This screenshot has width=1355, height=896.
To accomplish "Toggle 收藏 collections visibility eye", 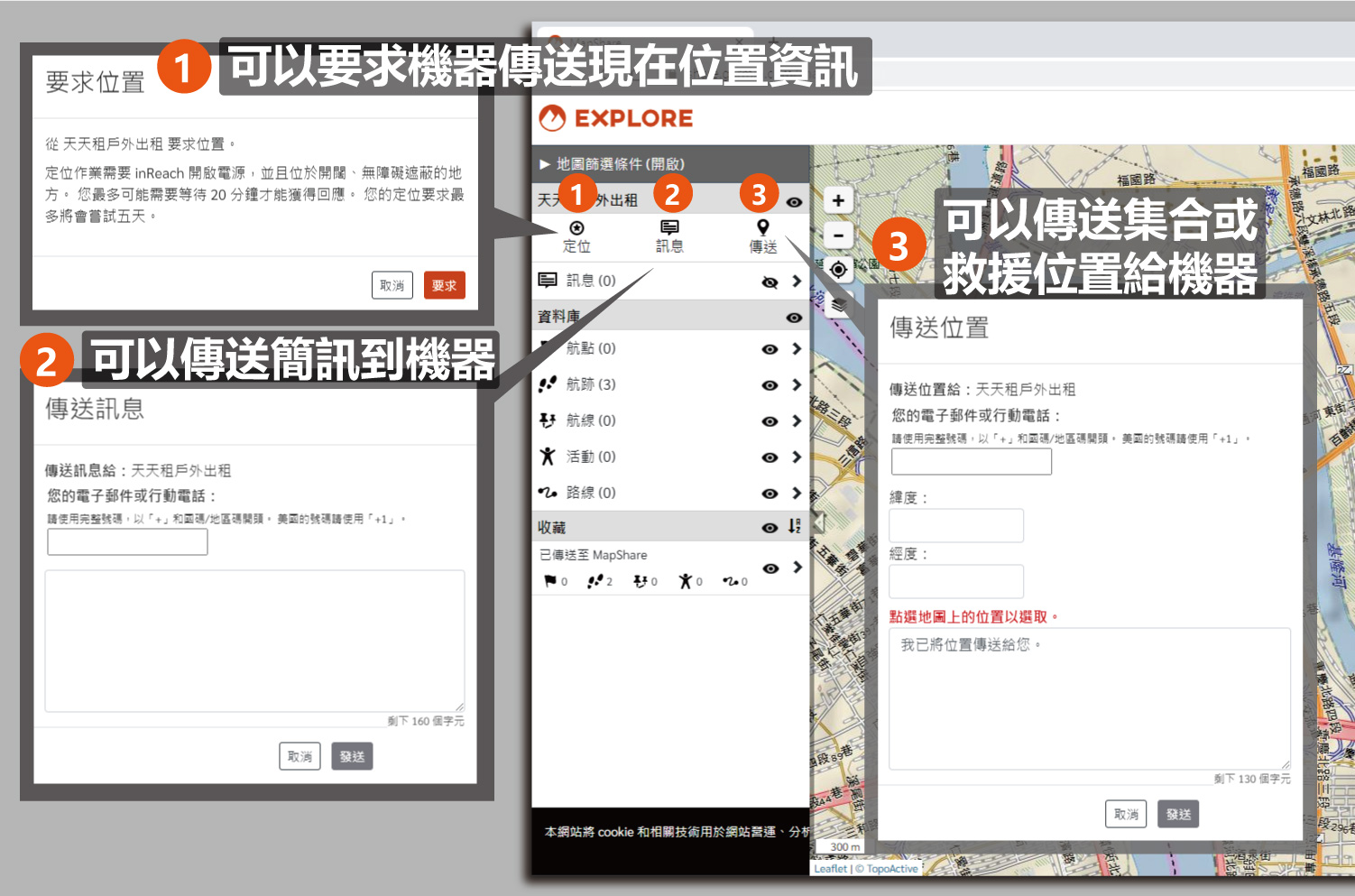I will (x=770, y=528).
